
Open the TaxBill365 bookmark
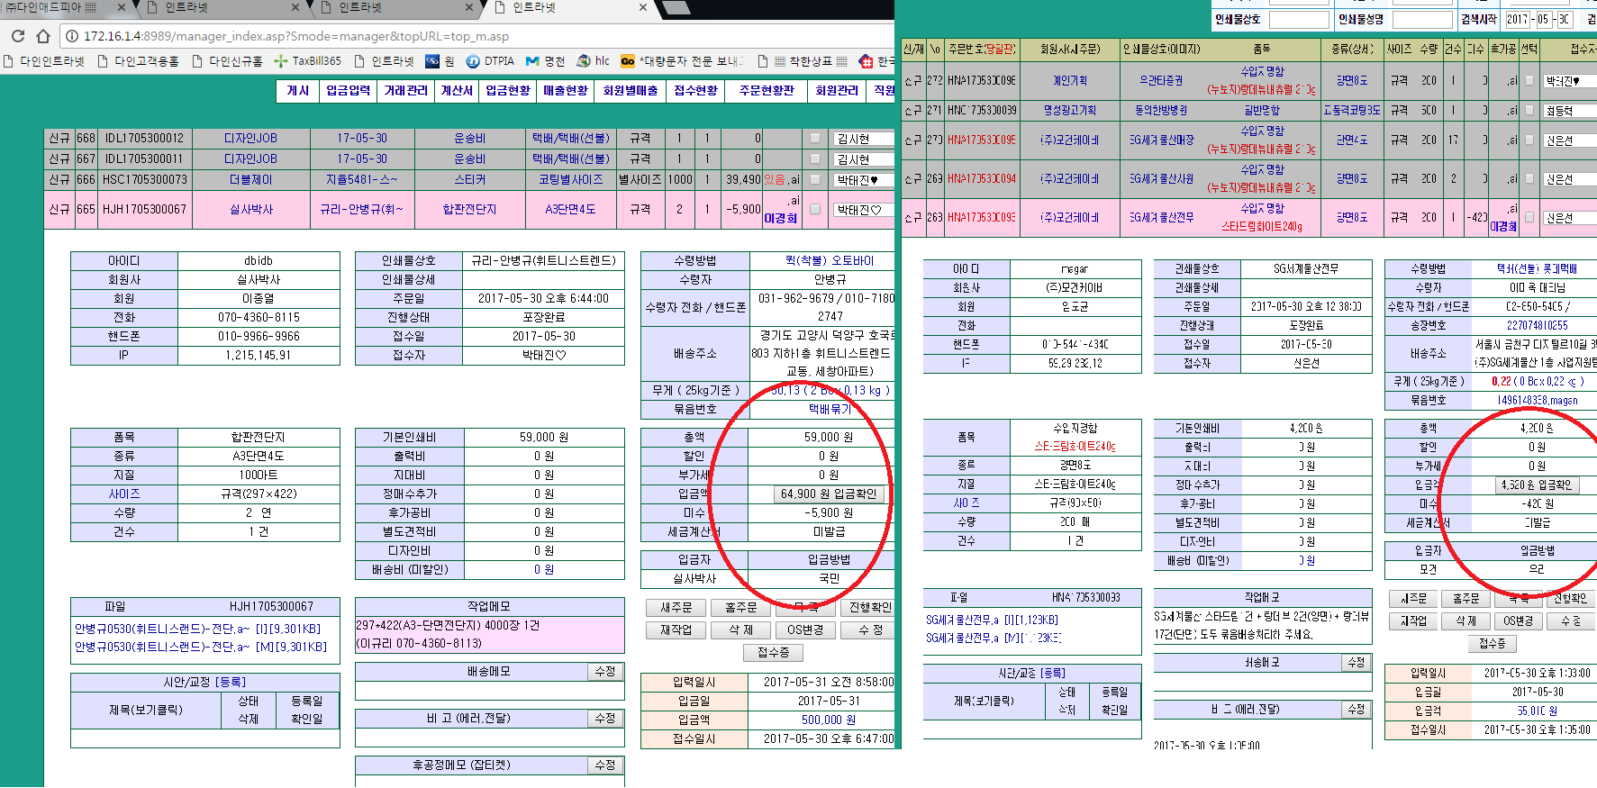(307, 61)
